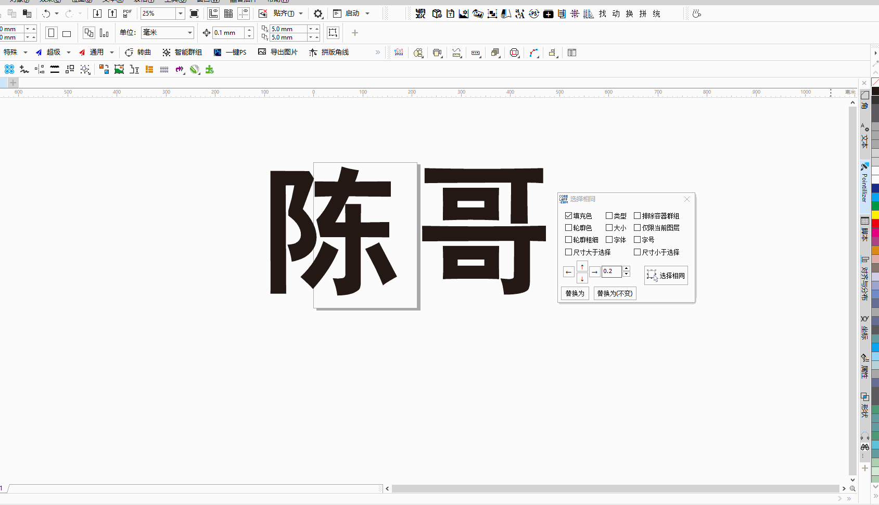The height and width of the screenshot is (505, 879).
Task: Click the paste clipboard icon
Action: [x=27, y=14]
